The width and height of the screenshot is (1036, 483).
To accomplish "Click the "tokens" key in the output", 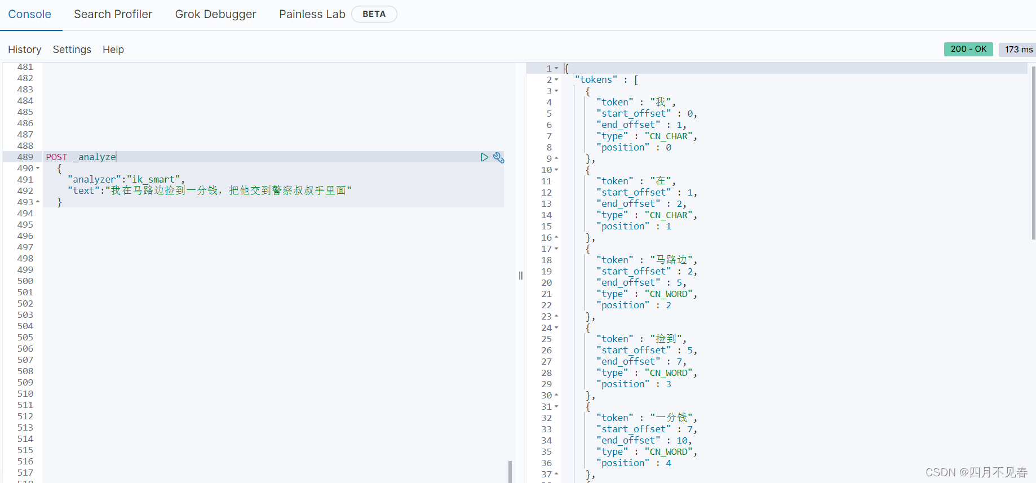I will pos(596,79).
